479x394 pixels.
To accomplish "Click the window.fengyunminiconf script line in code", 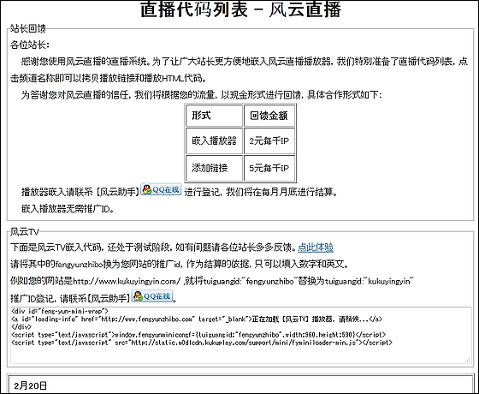I will click(x=198, y=335).
